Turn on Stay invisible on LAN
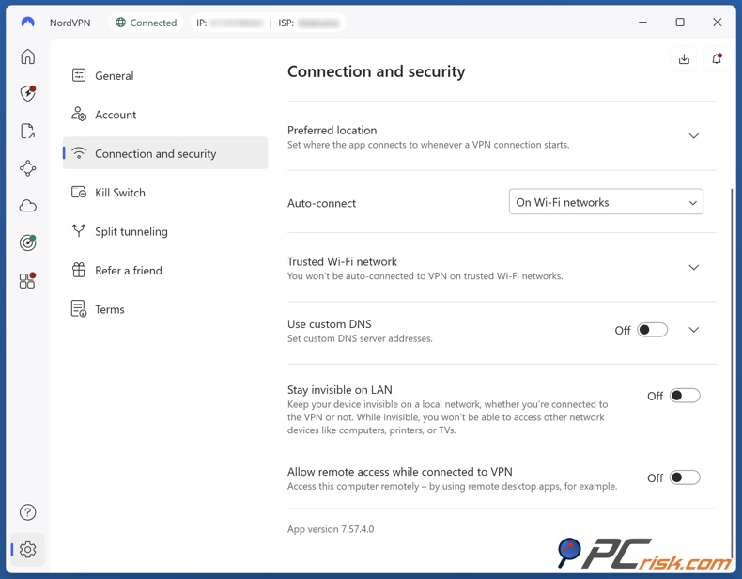742x579 pixels. [685, 396]
